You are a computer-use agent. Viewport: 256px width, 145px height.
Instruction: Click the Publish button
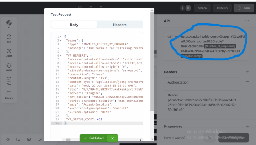pyautogui.click(x=222, y=8)
